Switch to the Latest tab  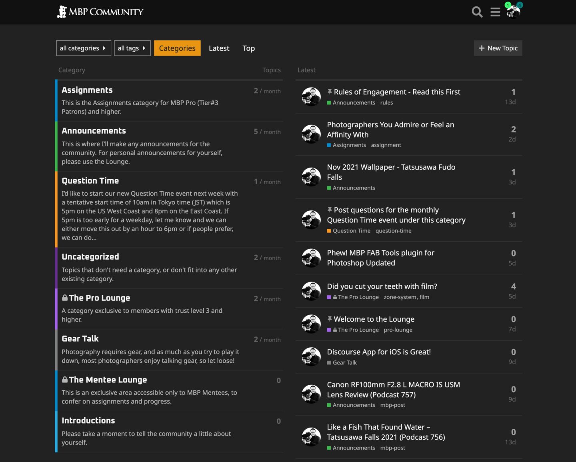tap(219, 48)
